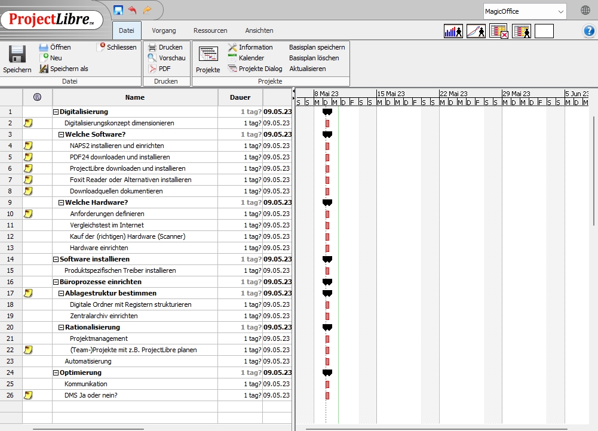Image resolution: width=598 pixels, height=431 pixels.
Task: Open the resource histogram view icon
Action: coord(453,32)
